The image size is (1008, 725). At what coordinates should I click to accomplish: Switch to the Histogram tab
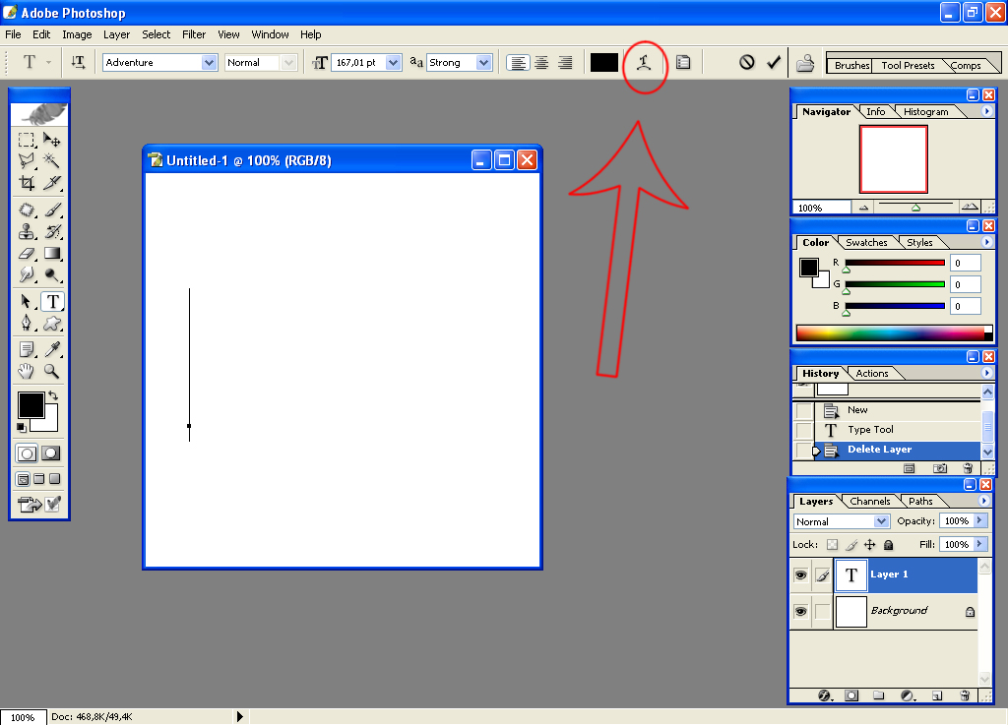click(925, 112)
